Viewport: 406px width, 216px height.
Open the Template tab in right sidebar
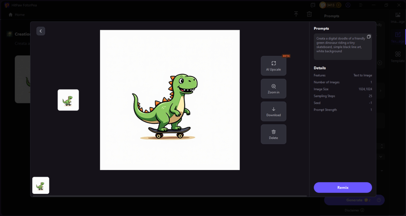coord(398,57)
